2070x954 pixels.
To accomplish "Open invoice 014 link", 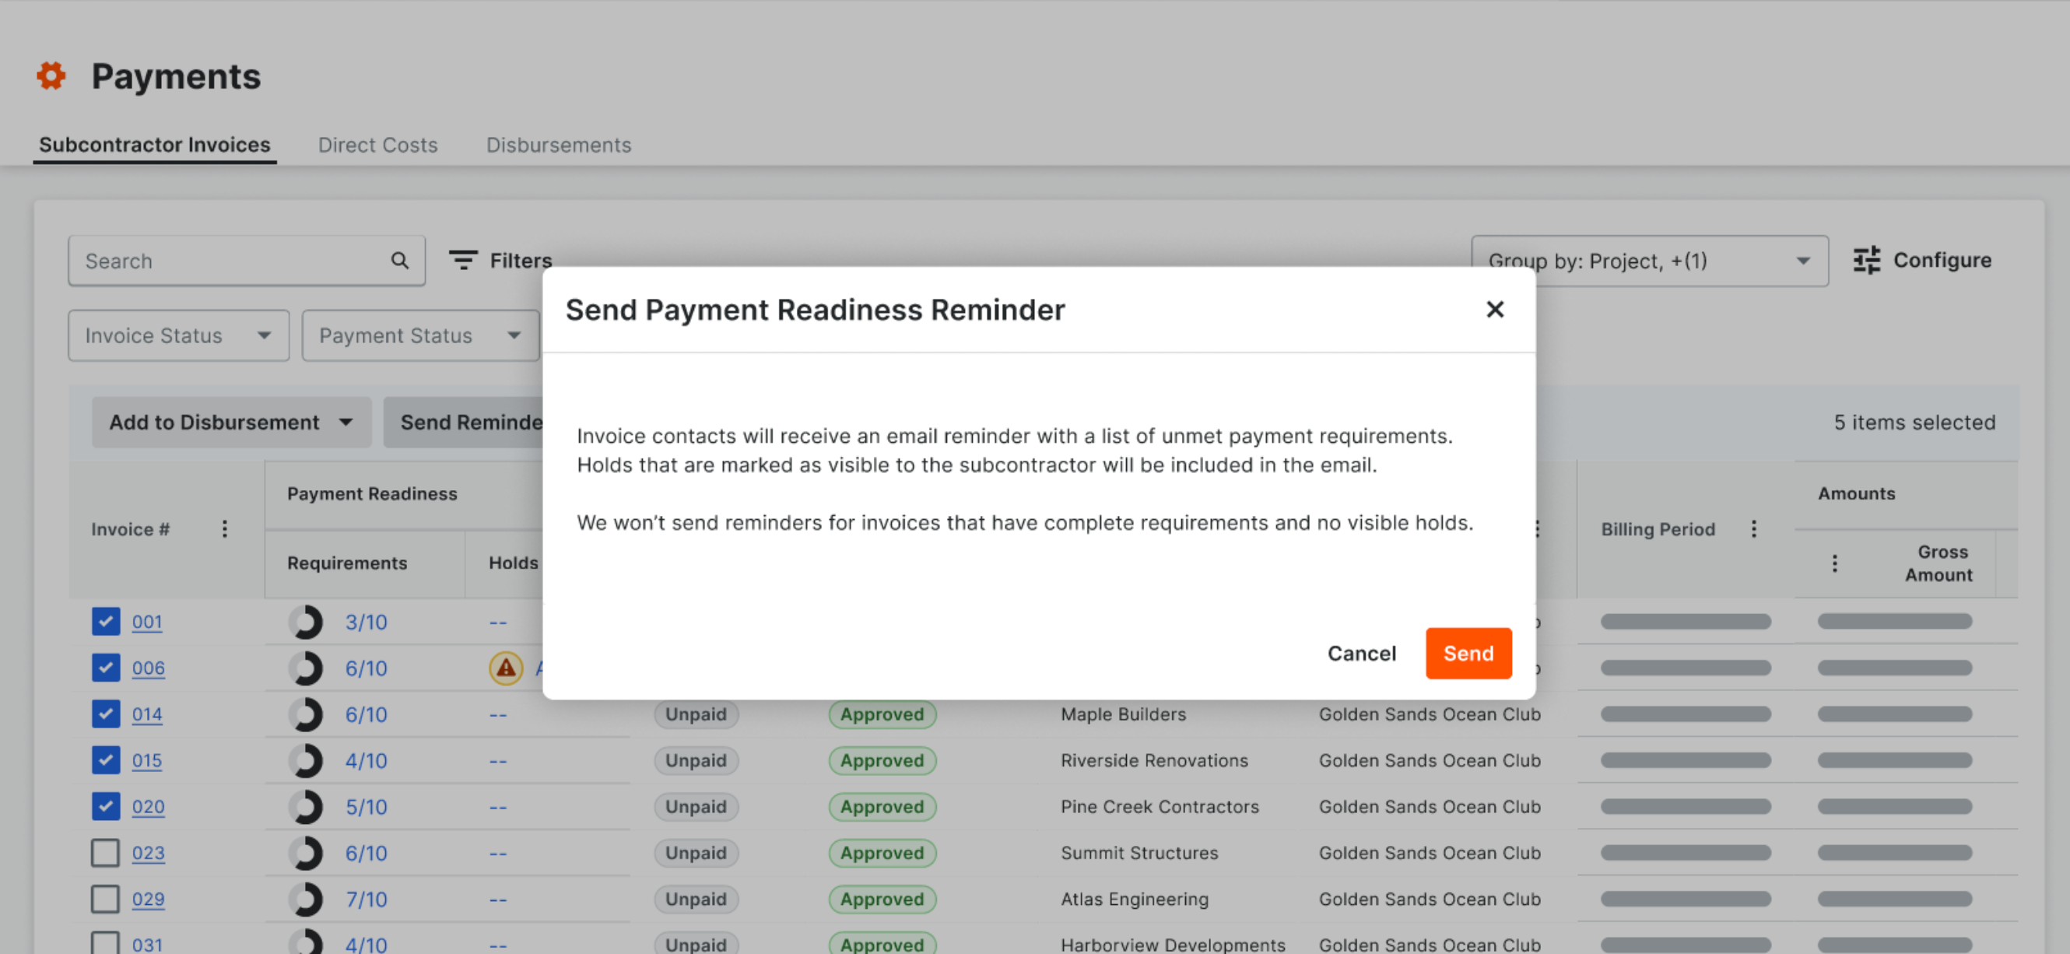I will pos(147,714).
